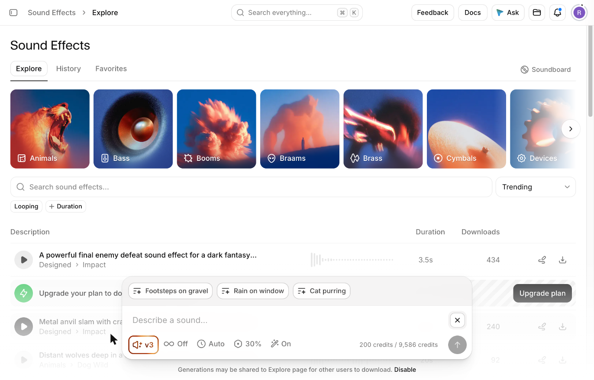Toggle the prompt enhancement On setting

(281, 344)
